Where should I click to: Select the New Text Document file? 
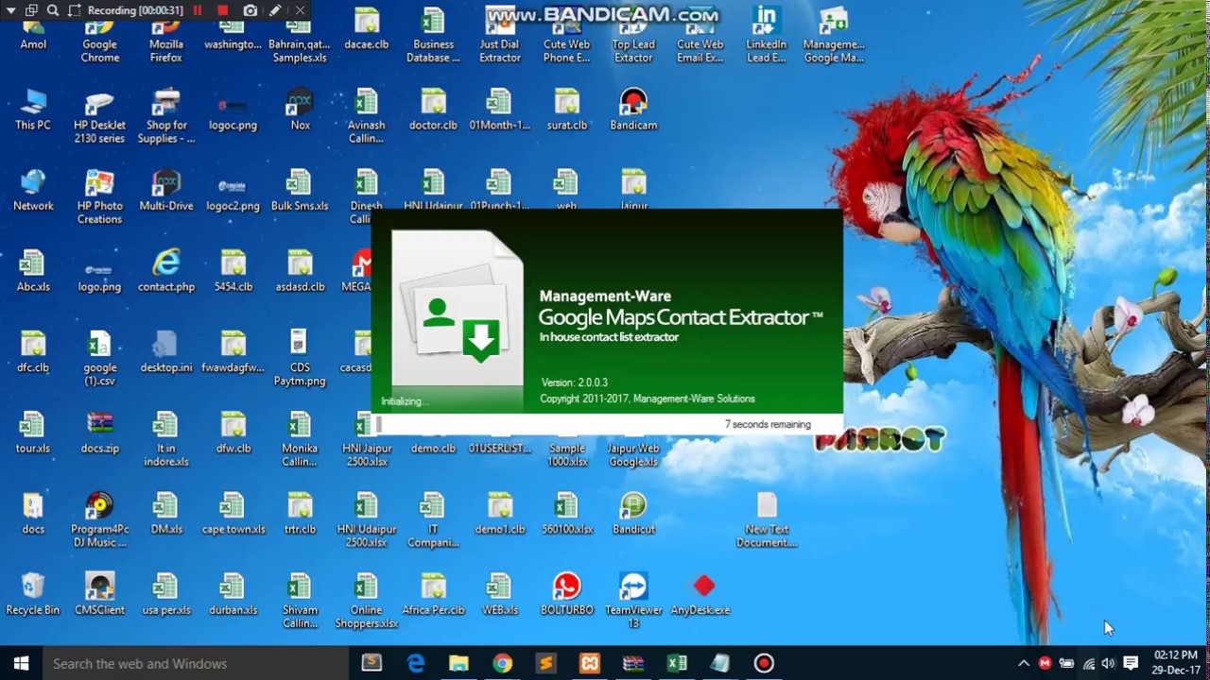coord(767,520)
